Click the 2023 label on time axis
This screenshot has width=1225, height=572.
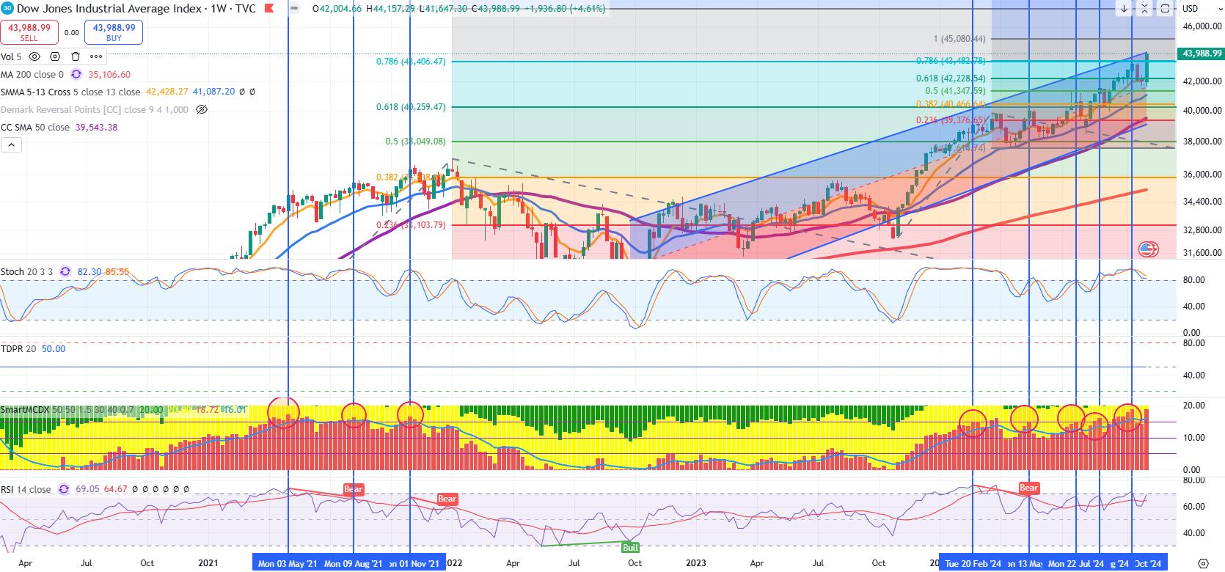695,563
